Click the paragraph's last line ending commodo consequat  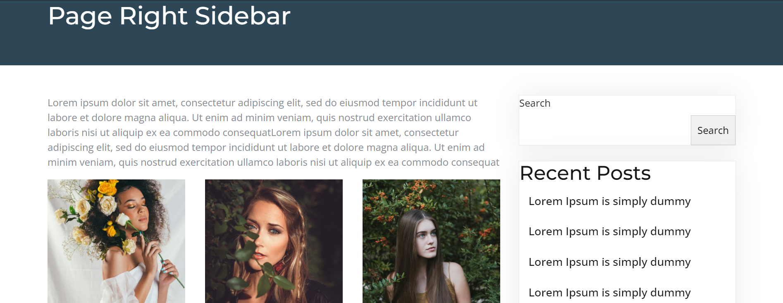[x=273, y=162]
